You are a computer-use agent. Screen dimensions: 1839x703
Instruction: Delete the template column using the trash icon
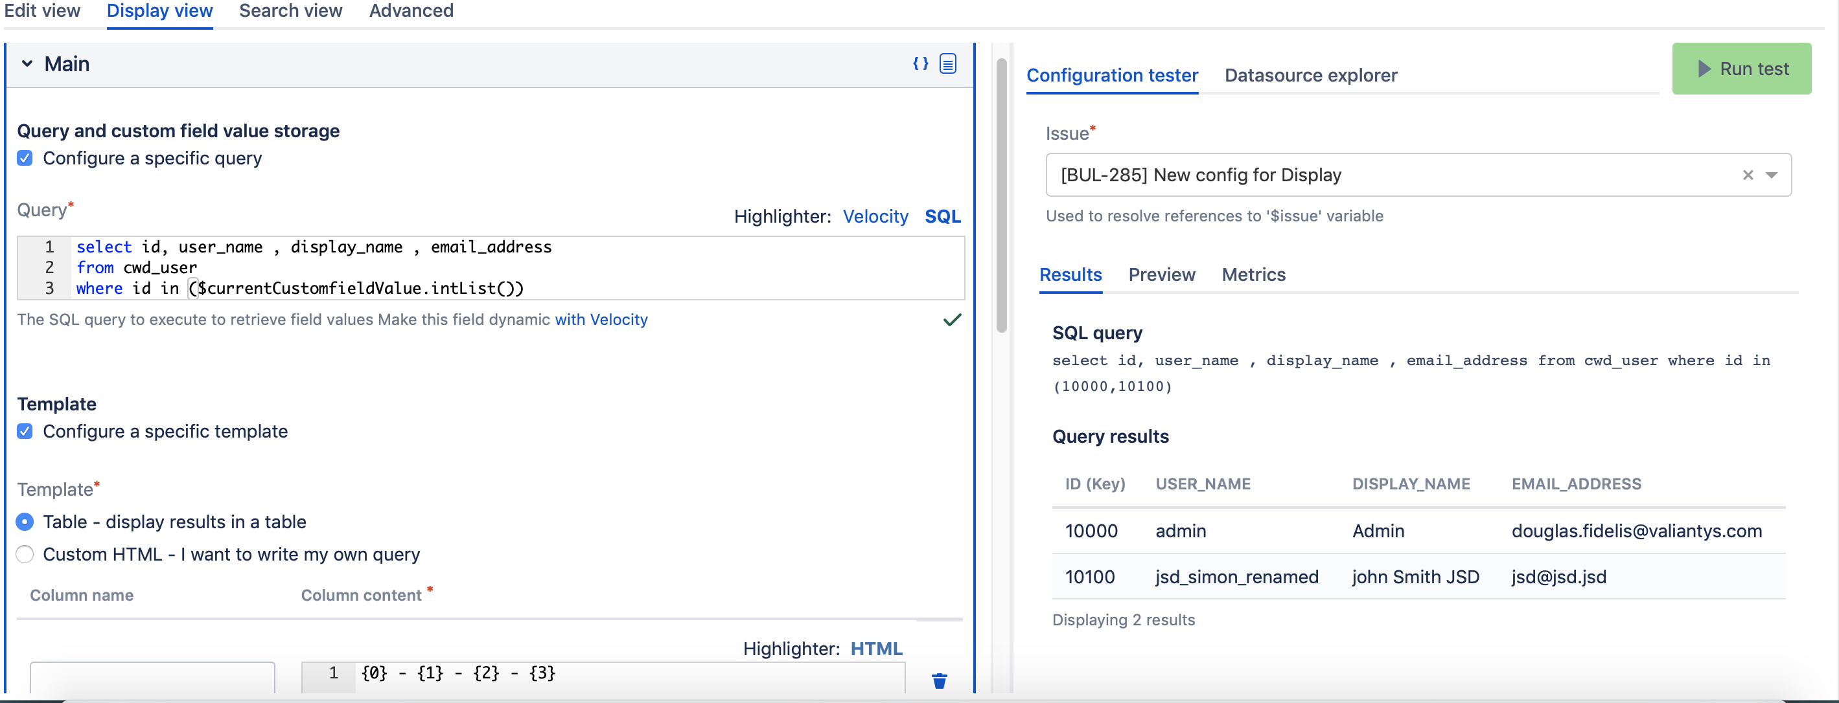(x=940, y=680)
